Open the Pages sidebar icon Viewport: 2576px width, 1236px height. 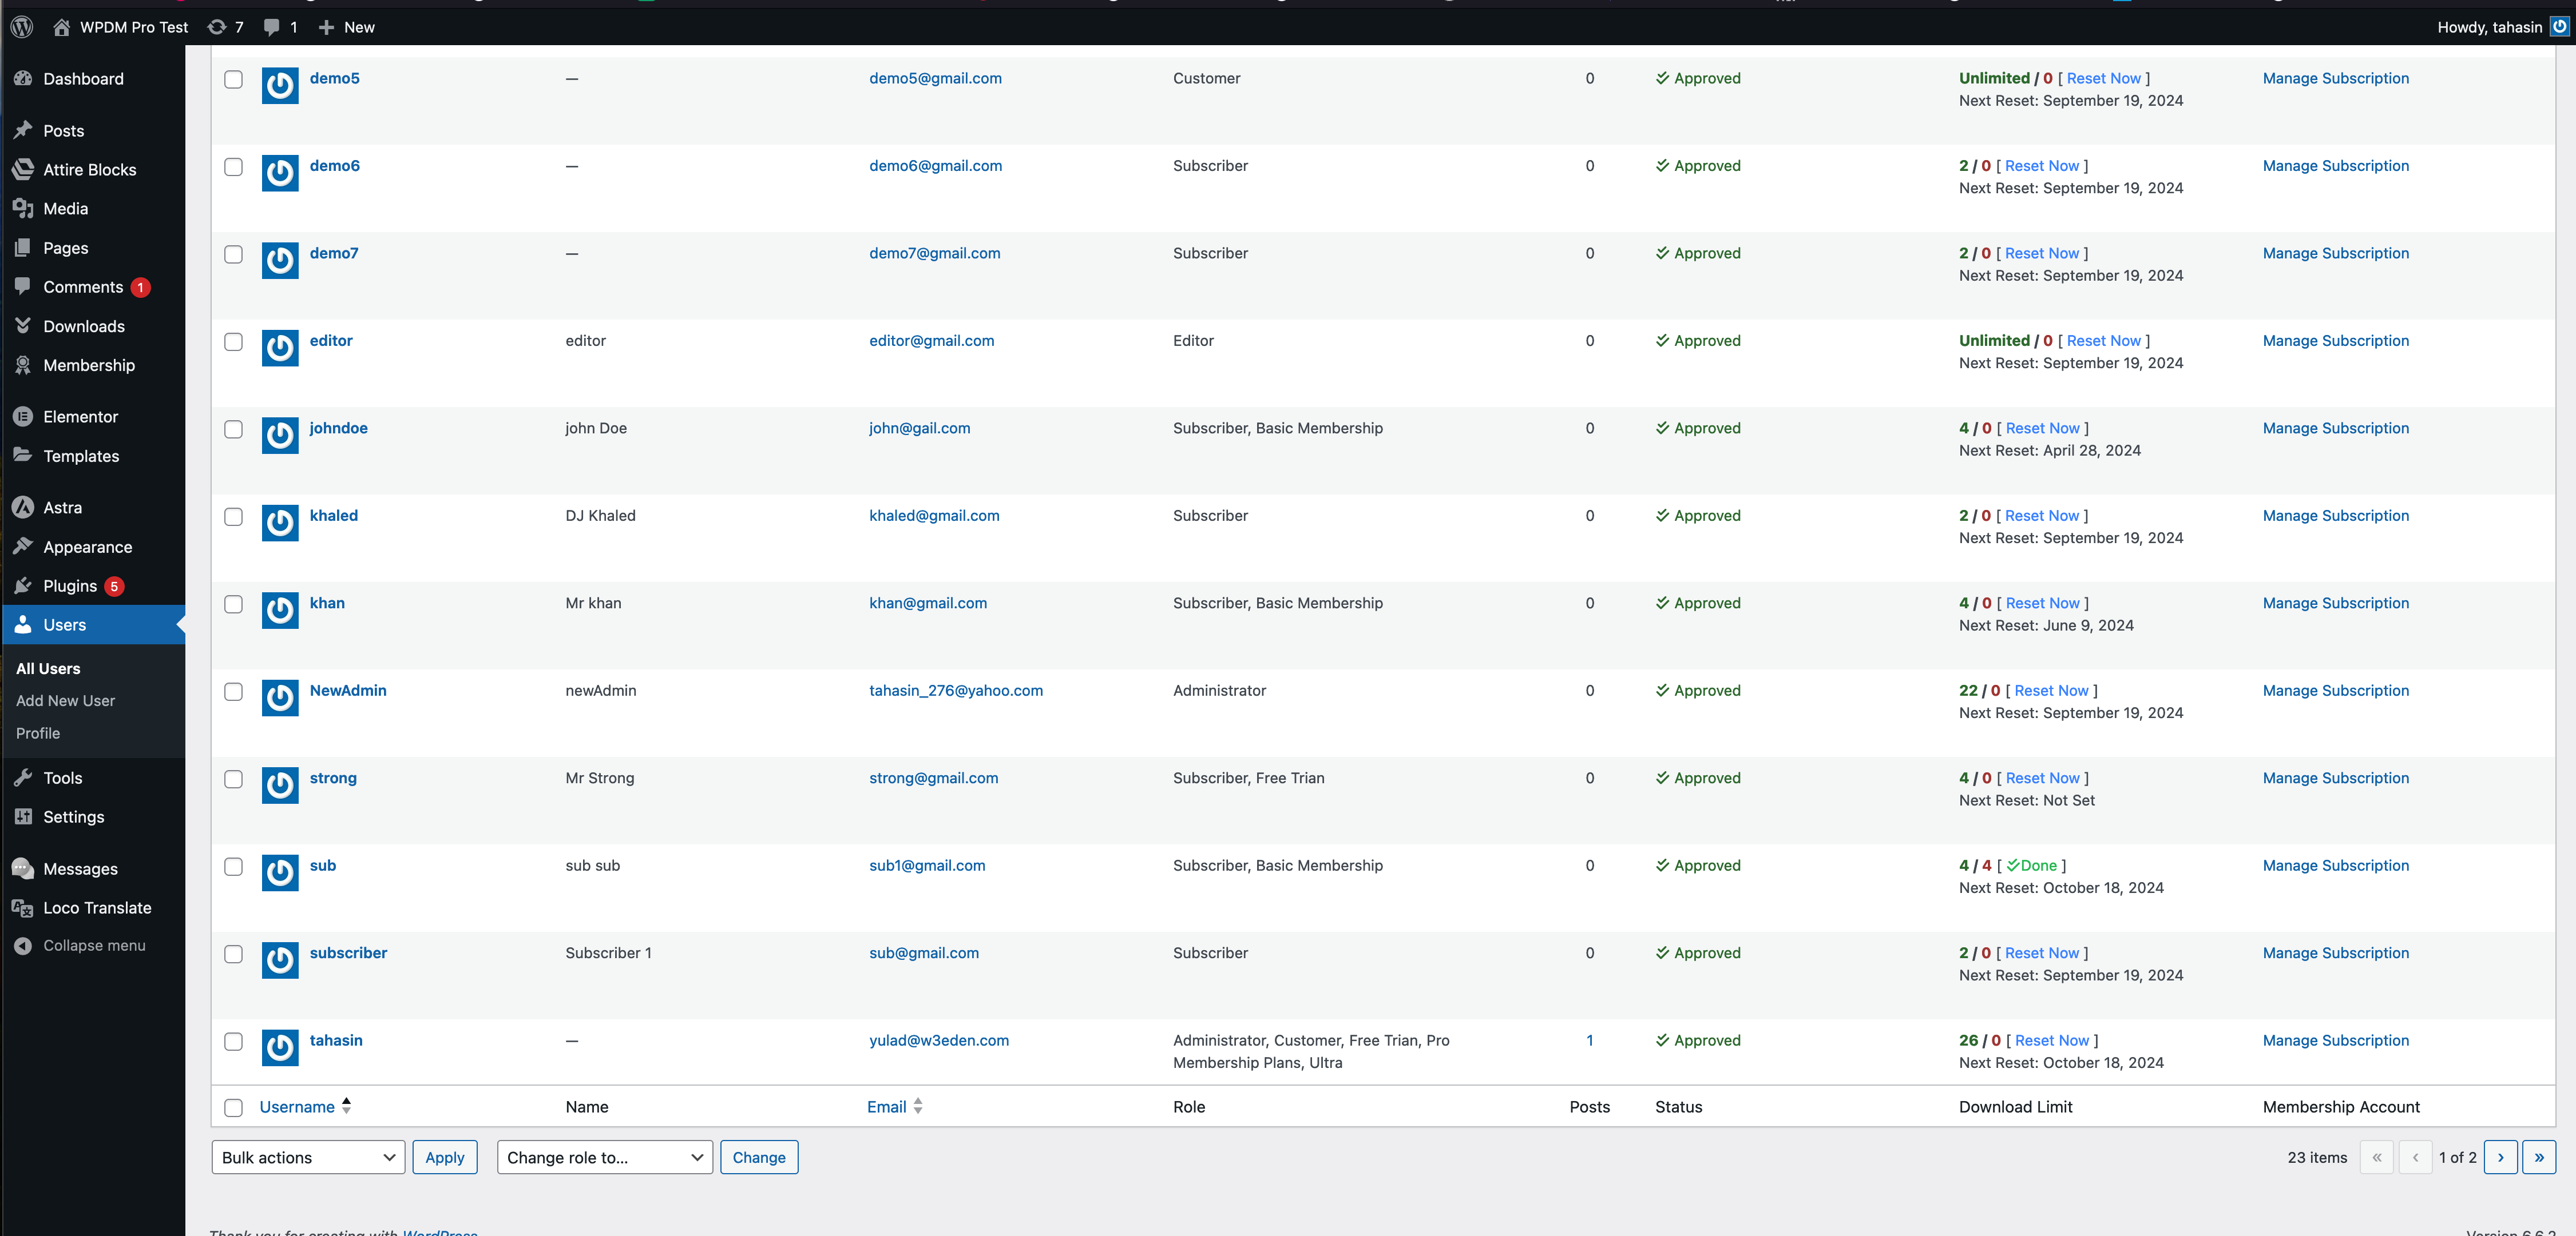point(23,248)
